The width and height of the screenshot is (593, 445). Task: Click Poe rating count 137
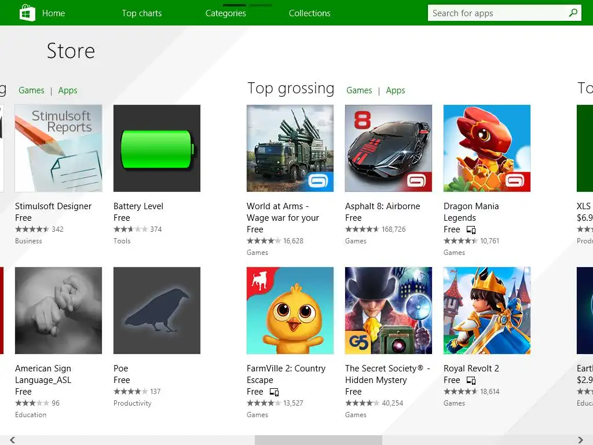(155, 392)
